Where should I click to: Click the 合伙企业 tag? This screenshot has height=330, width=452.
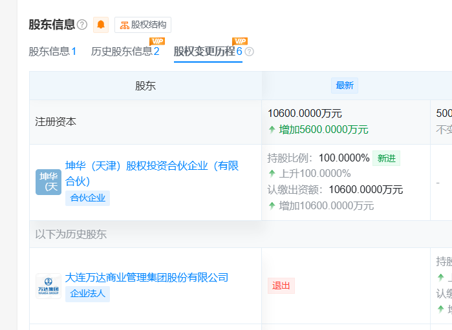[x=88, y=198]
